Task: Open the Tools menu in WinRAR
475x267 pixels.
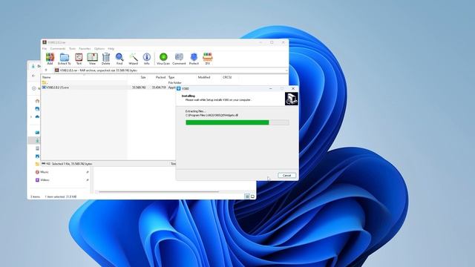Action: (x=73, y=48)
